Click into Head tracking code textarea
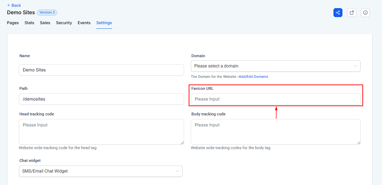382x185 pixels. click(101, 131)
